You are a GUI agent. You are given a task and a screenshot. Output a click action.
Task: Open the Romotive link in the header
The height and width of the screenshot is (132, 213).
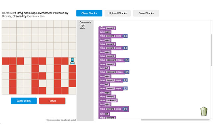pyautogui.click(x=8, y=13)
